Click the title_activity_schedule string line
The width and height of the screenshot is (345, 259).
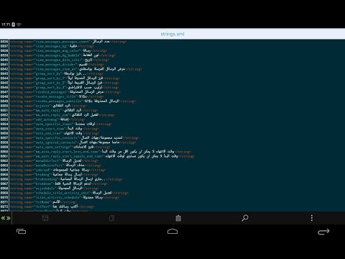(65, 197)
